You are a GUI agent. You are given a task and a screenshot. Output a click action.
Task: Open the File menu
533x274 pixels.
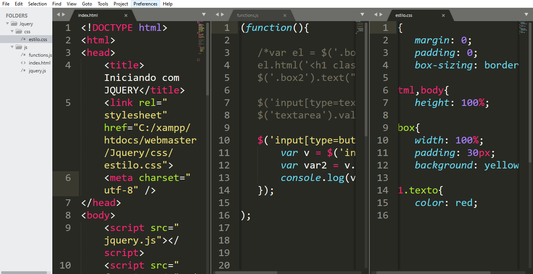click(6, 4)
